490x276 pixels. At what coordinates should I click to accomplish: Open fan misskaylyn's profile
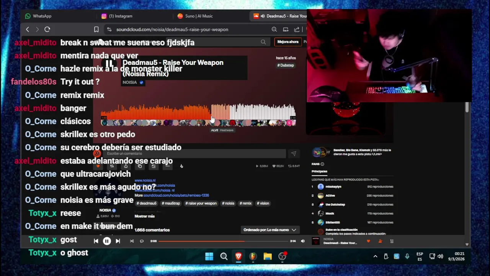333,187
